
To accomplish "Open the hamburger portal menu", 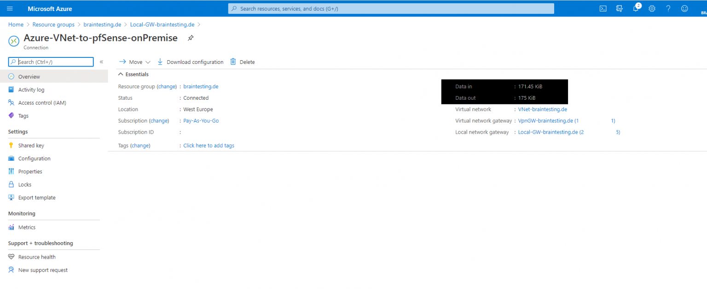I will pyautogui.click(x=10, y=9).
